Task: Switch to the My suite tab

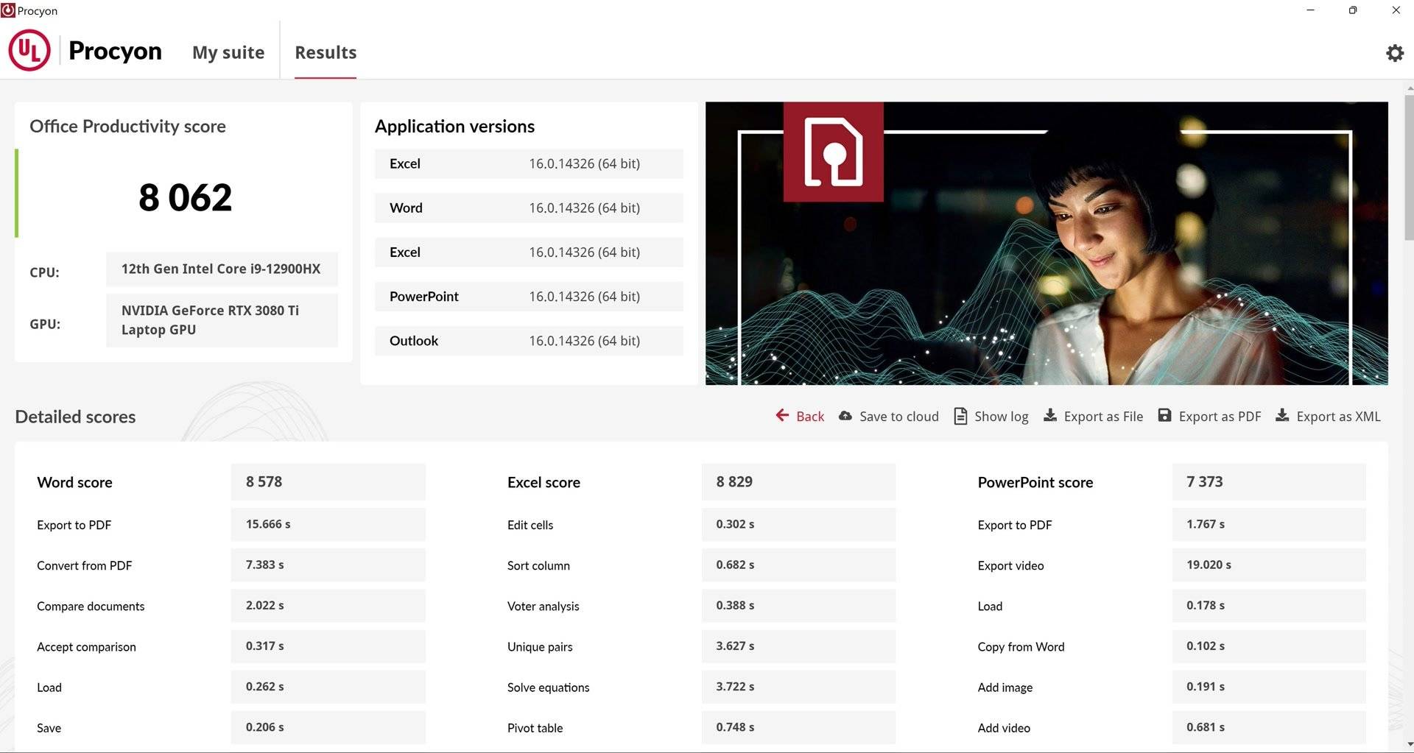Action: [x=228, y=52]
